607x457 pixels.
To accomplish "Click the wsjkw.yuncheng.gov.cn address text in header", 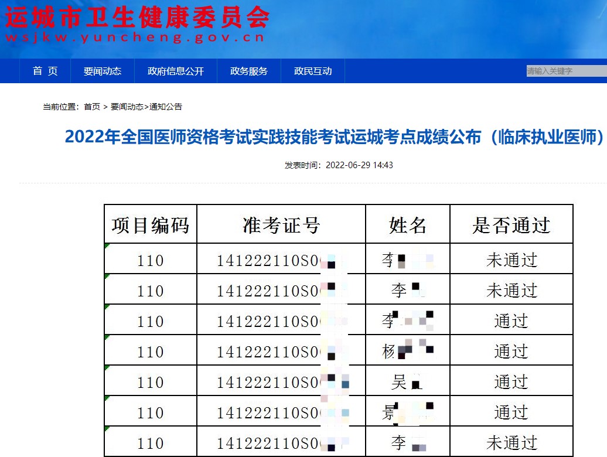I will [135, 37].
